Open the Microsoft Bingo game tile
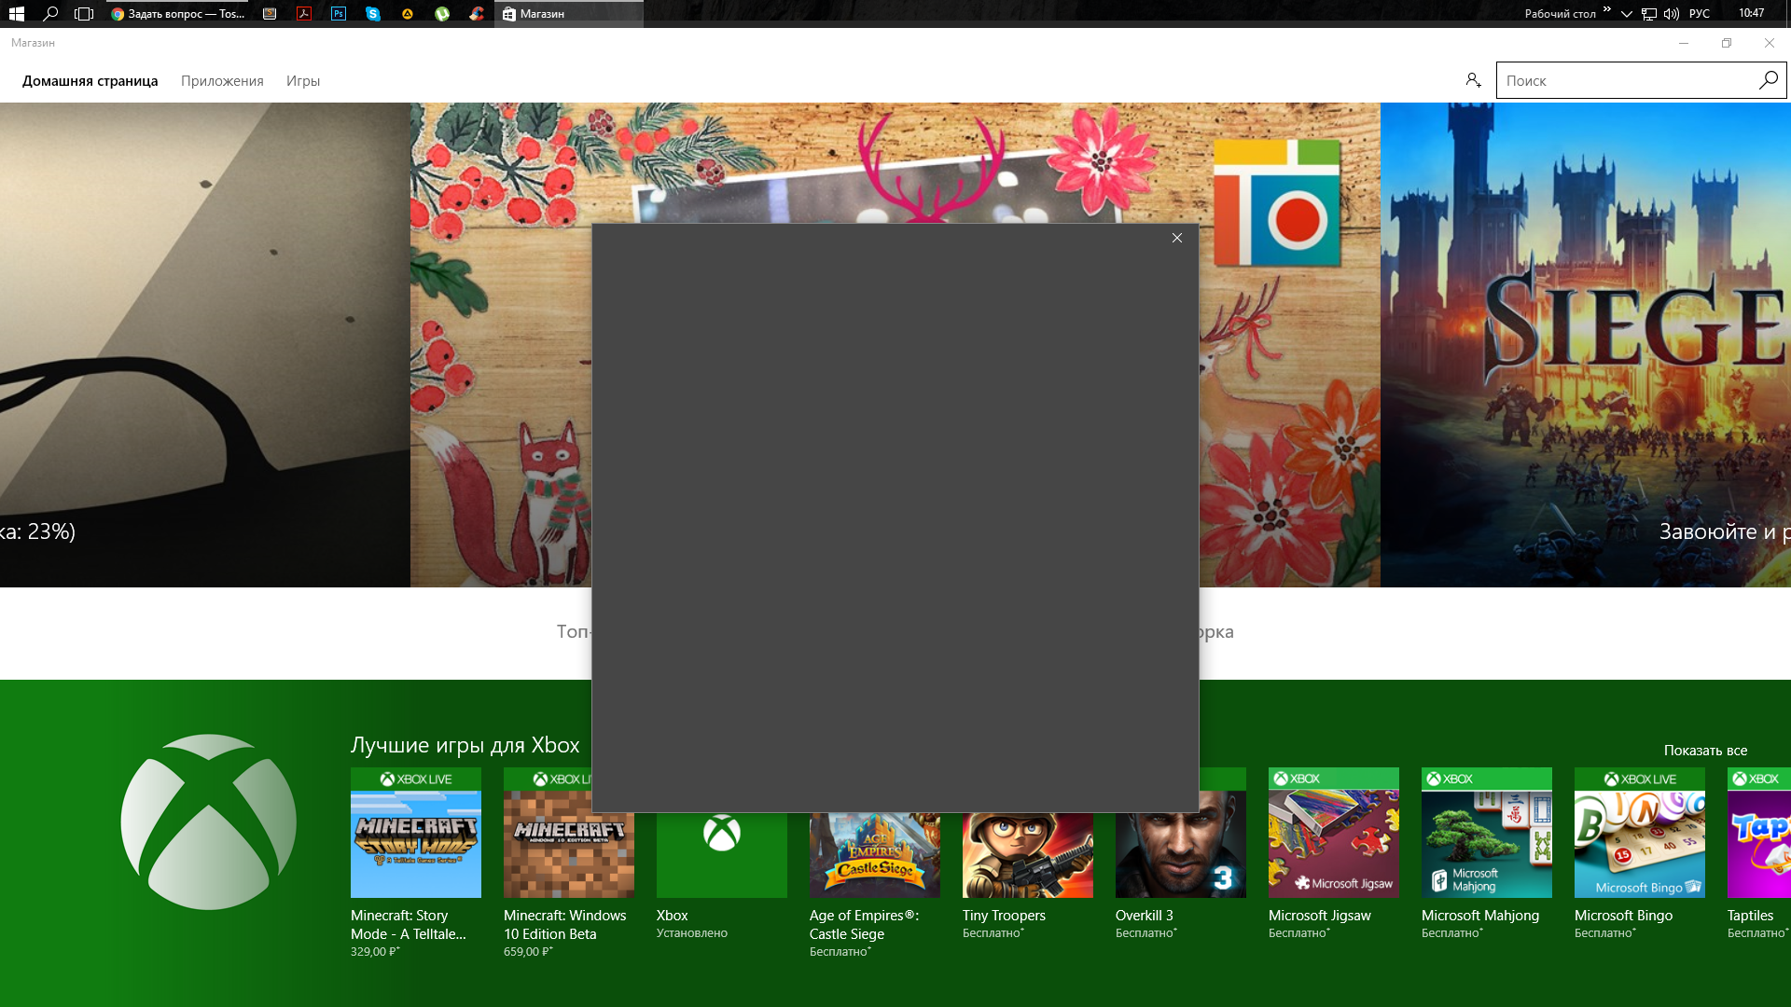 tap(1640, 833)
